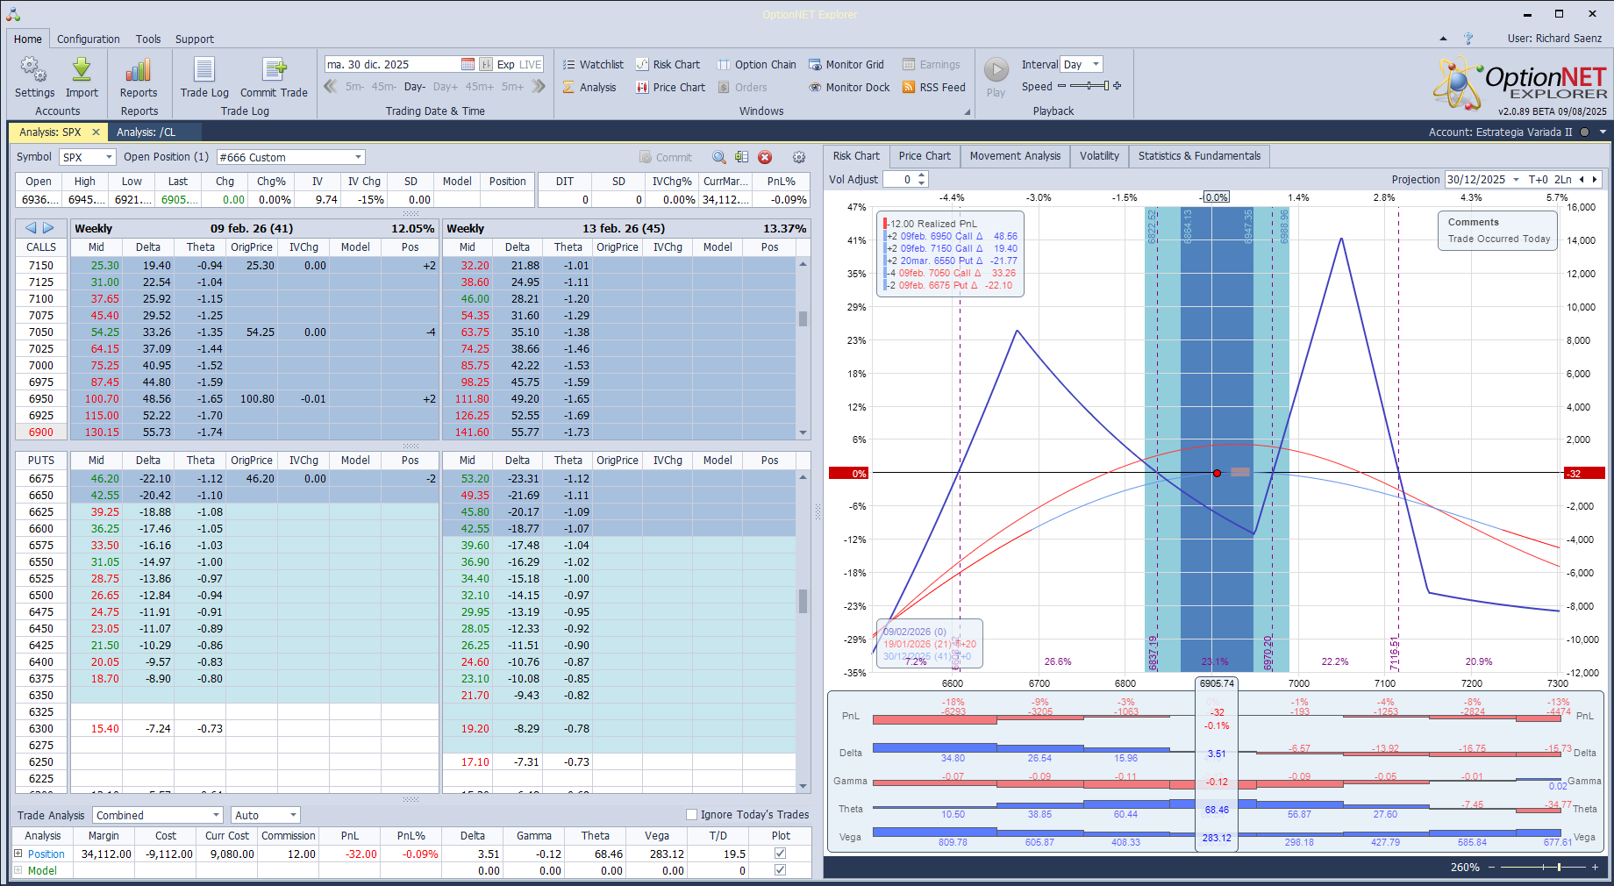Open the Trade Log icon
The image size is (1614, 886).
204,70
